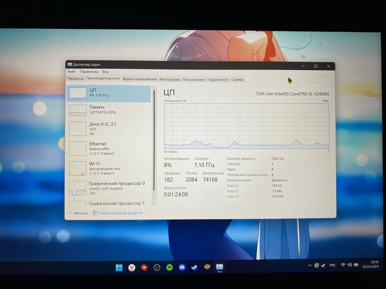
Task: Click the Виртуализация Включено value
Action: (x=279, y=180)
